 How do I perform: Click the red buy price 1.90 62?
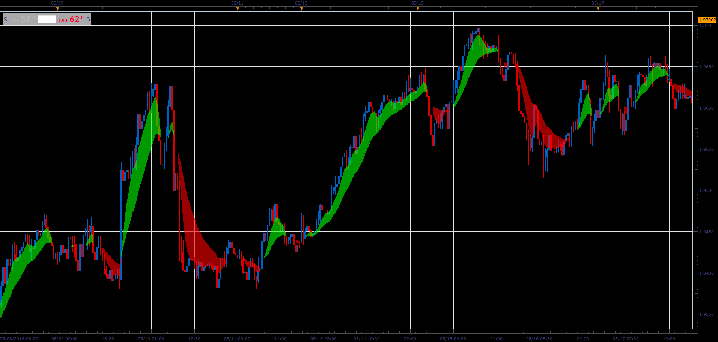[x=71, y=19]
